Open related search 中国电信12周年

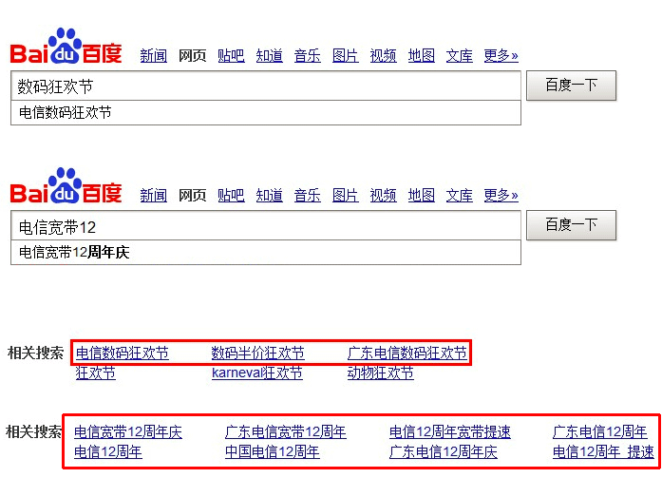pos(273,452)
